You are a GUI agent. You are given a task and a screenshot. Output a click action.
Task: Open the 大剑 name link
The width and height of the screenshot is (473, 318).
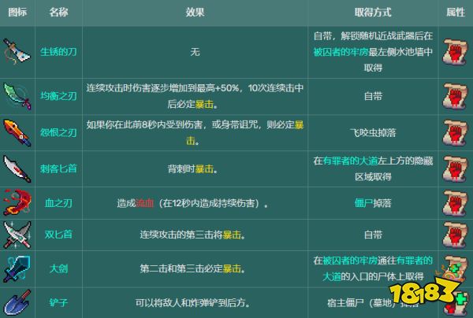click(x=58, y=268)
